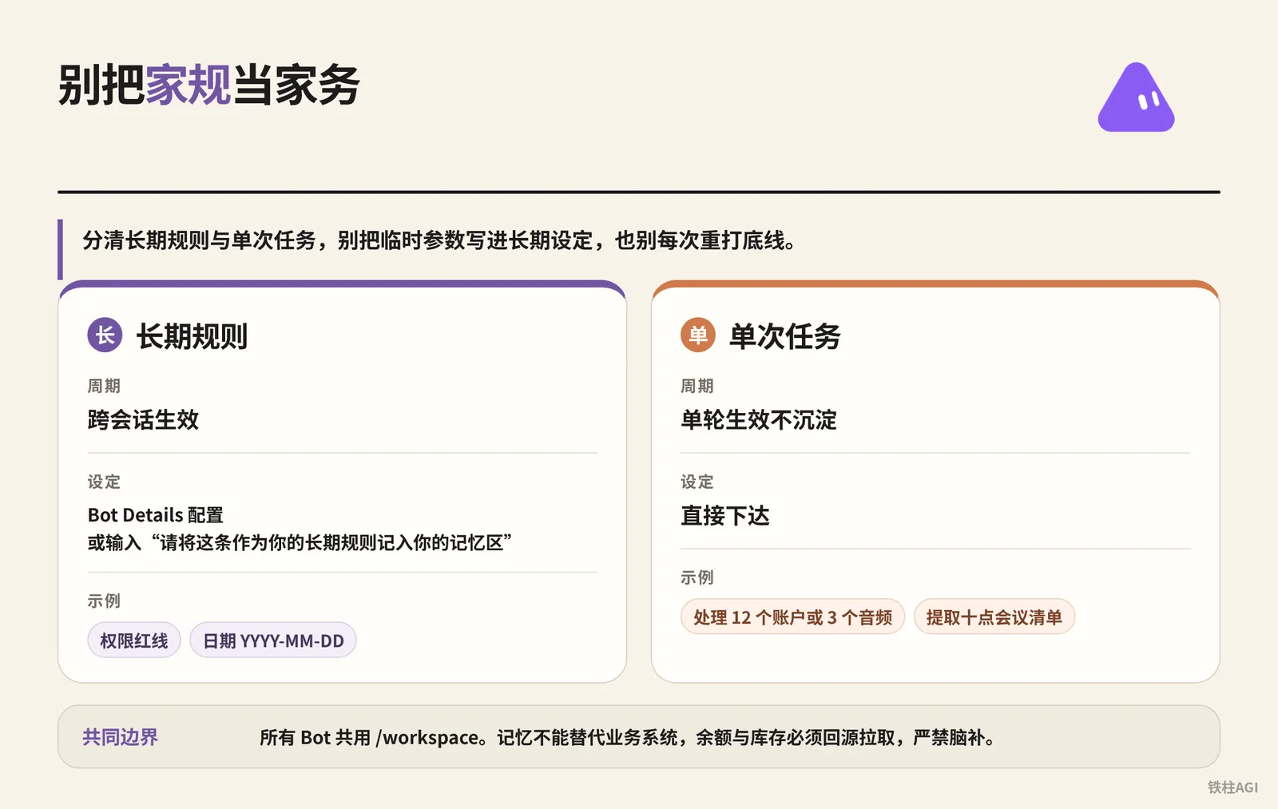Click the title 别把家规当家务

tap(209, 85)
